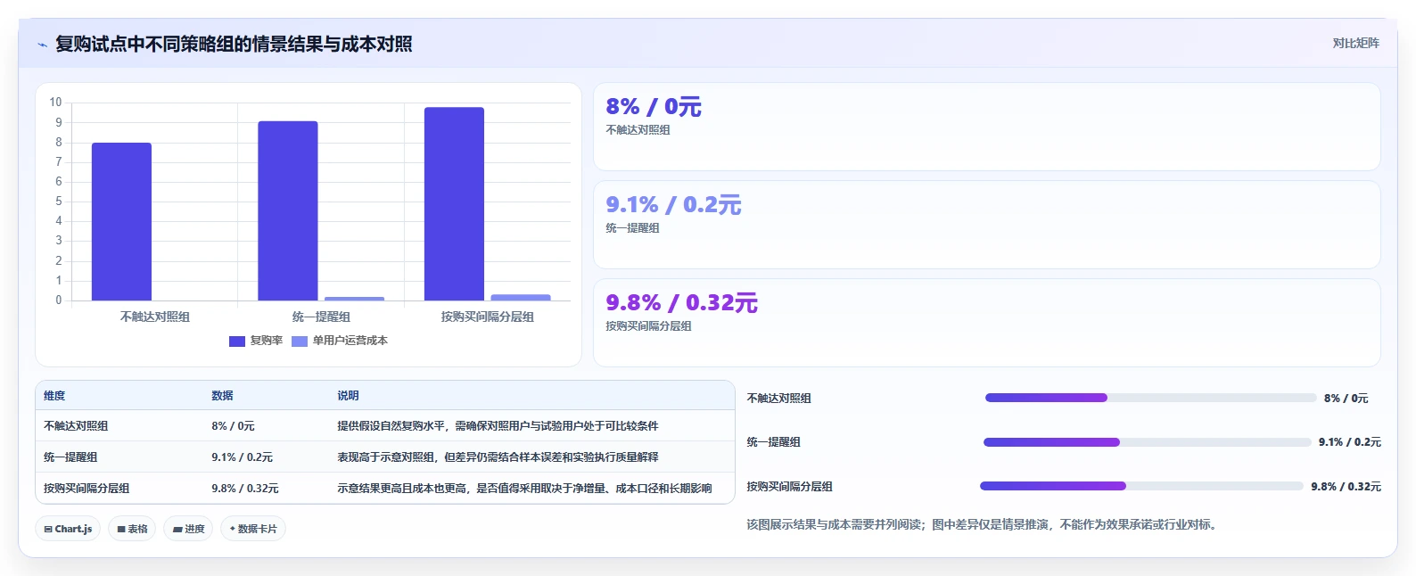This screenshot has width=1416, height=576.
Task: Click description starting 示意结果更高且成本也更高
Action: [x=524, y=489]
